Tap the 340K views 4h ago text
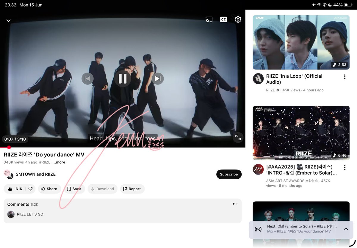The image size is (357, 248). [21, 162]
